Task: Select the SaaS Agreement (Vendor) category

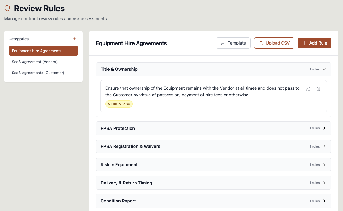Action: tap(34, 62)
